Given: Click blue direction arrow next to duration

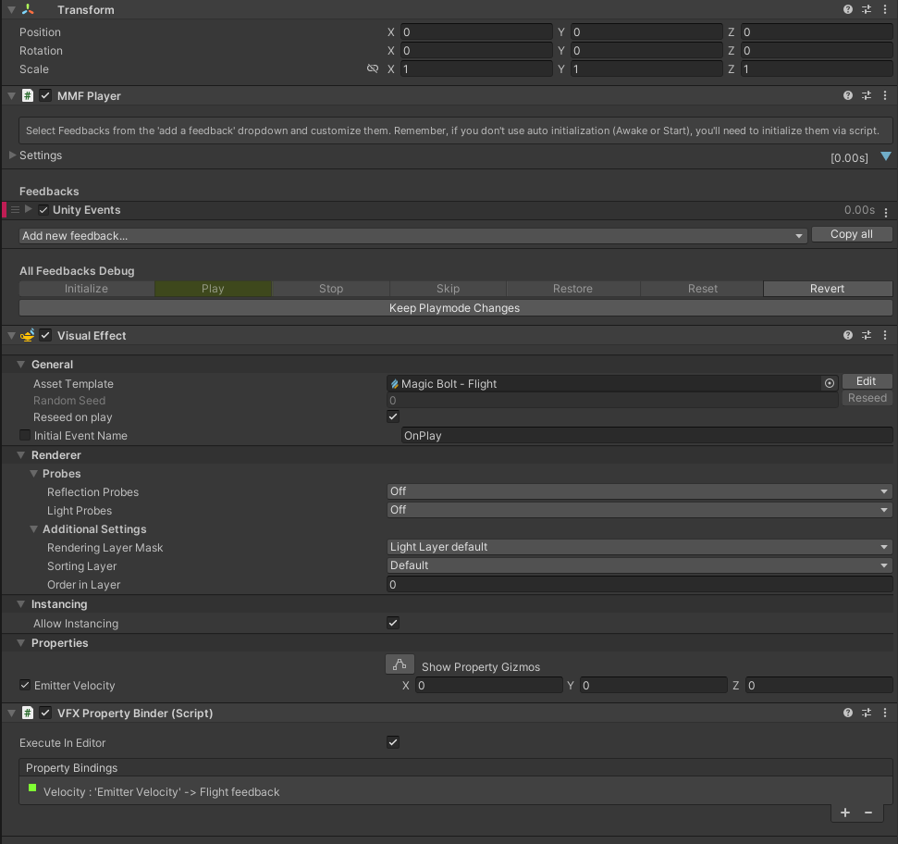Looking at the screenshot, I should coord(885,156).
